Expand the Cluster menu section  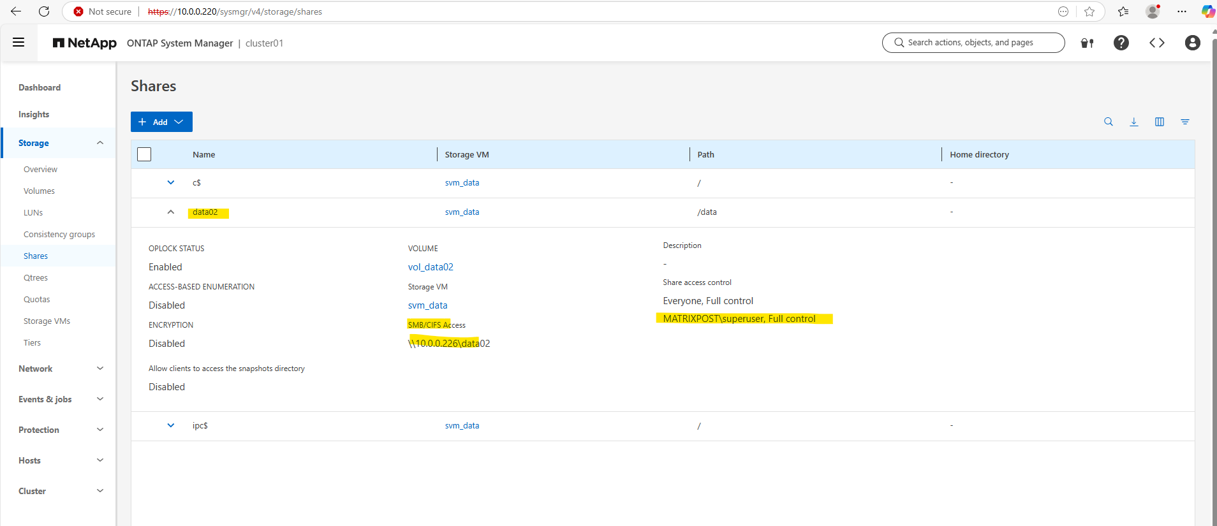click(100, 491)
